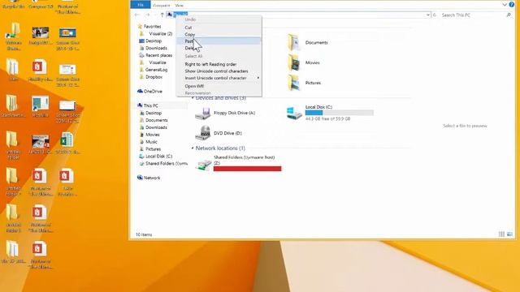Go up one level with Up arrow
Viewport: 520px width, 292px height.
pos(162,15)
